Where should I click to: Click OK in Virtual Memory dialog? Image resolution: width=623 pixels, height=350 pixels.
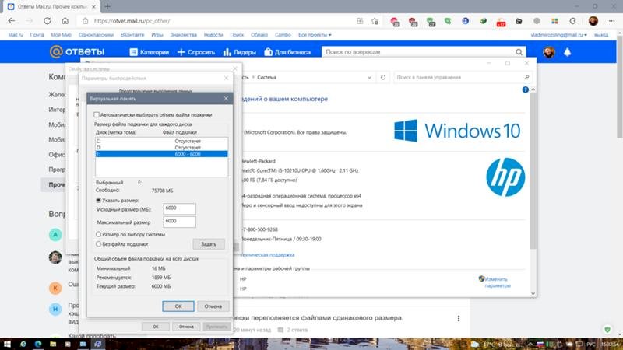click(x=178, y=306)
